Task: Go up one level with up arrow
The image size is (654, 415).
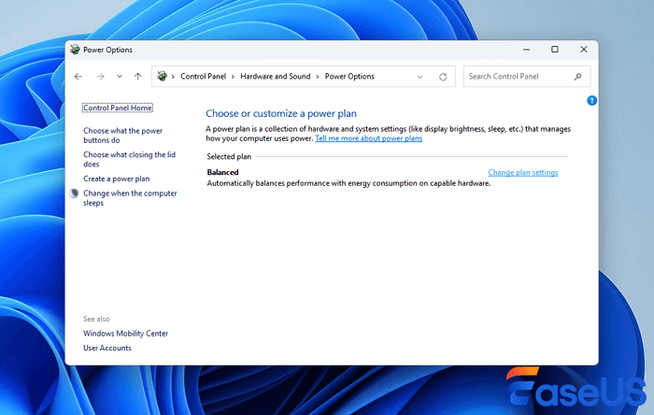Action: [x=137, y=77]
